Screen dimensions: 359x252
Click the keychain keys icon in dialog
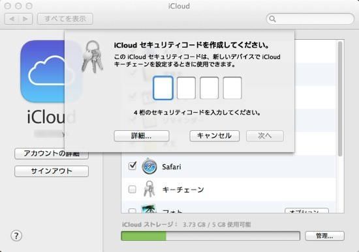(92, 57)
